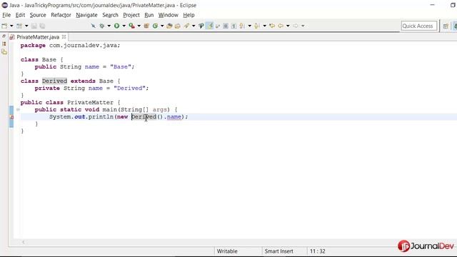Click the New Java Package icon
Viewport: 457px width, 257px height.
[x=146, y=26]
